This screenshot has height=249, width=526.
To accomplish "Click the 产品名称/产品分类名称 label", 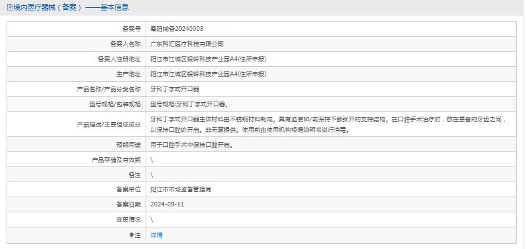I will 109,89.
